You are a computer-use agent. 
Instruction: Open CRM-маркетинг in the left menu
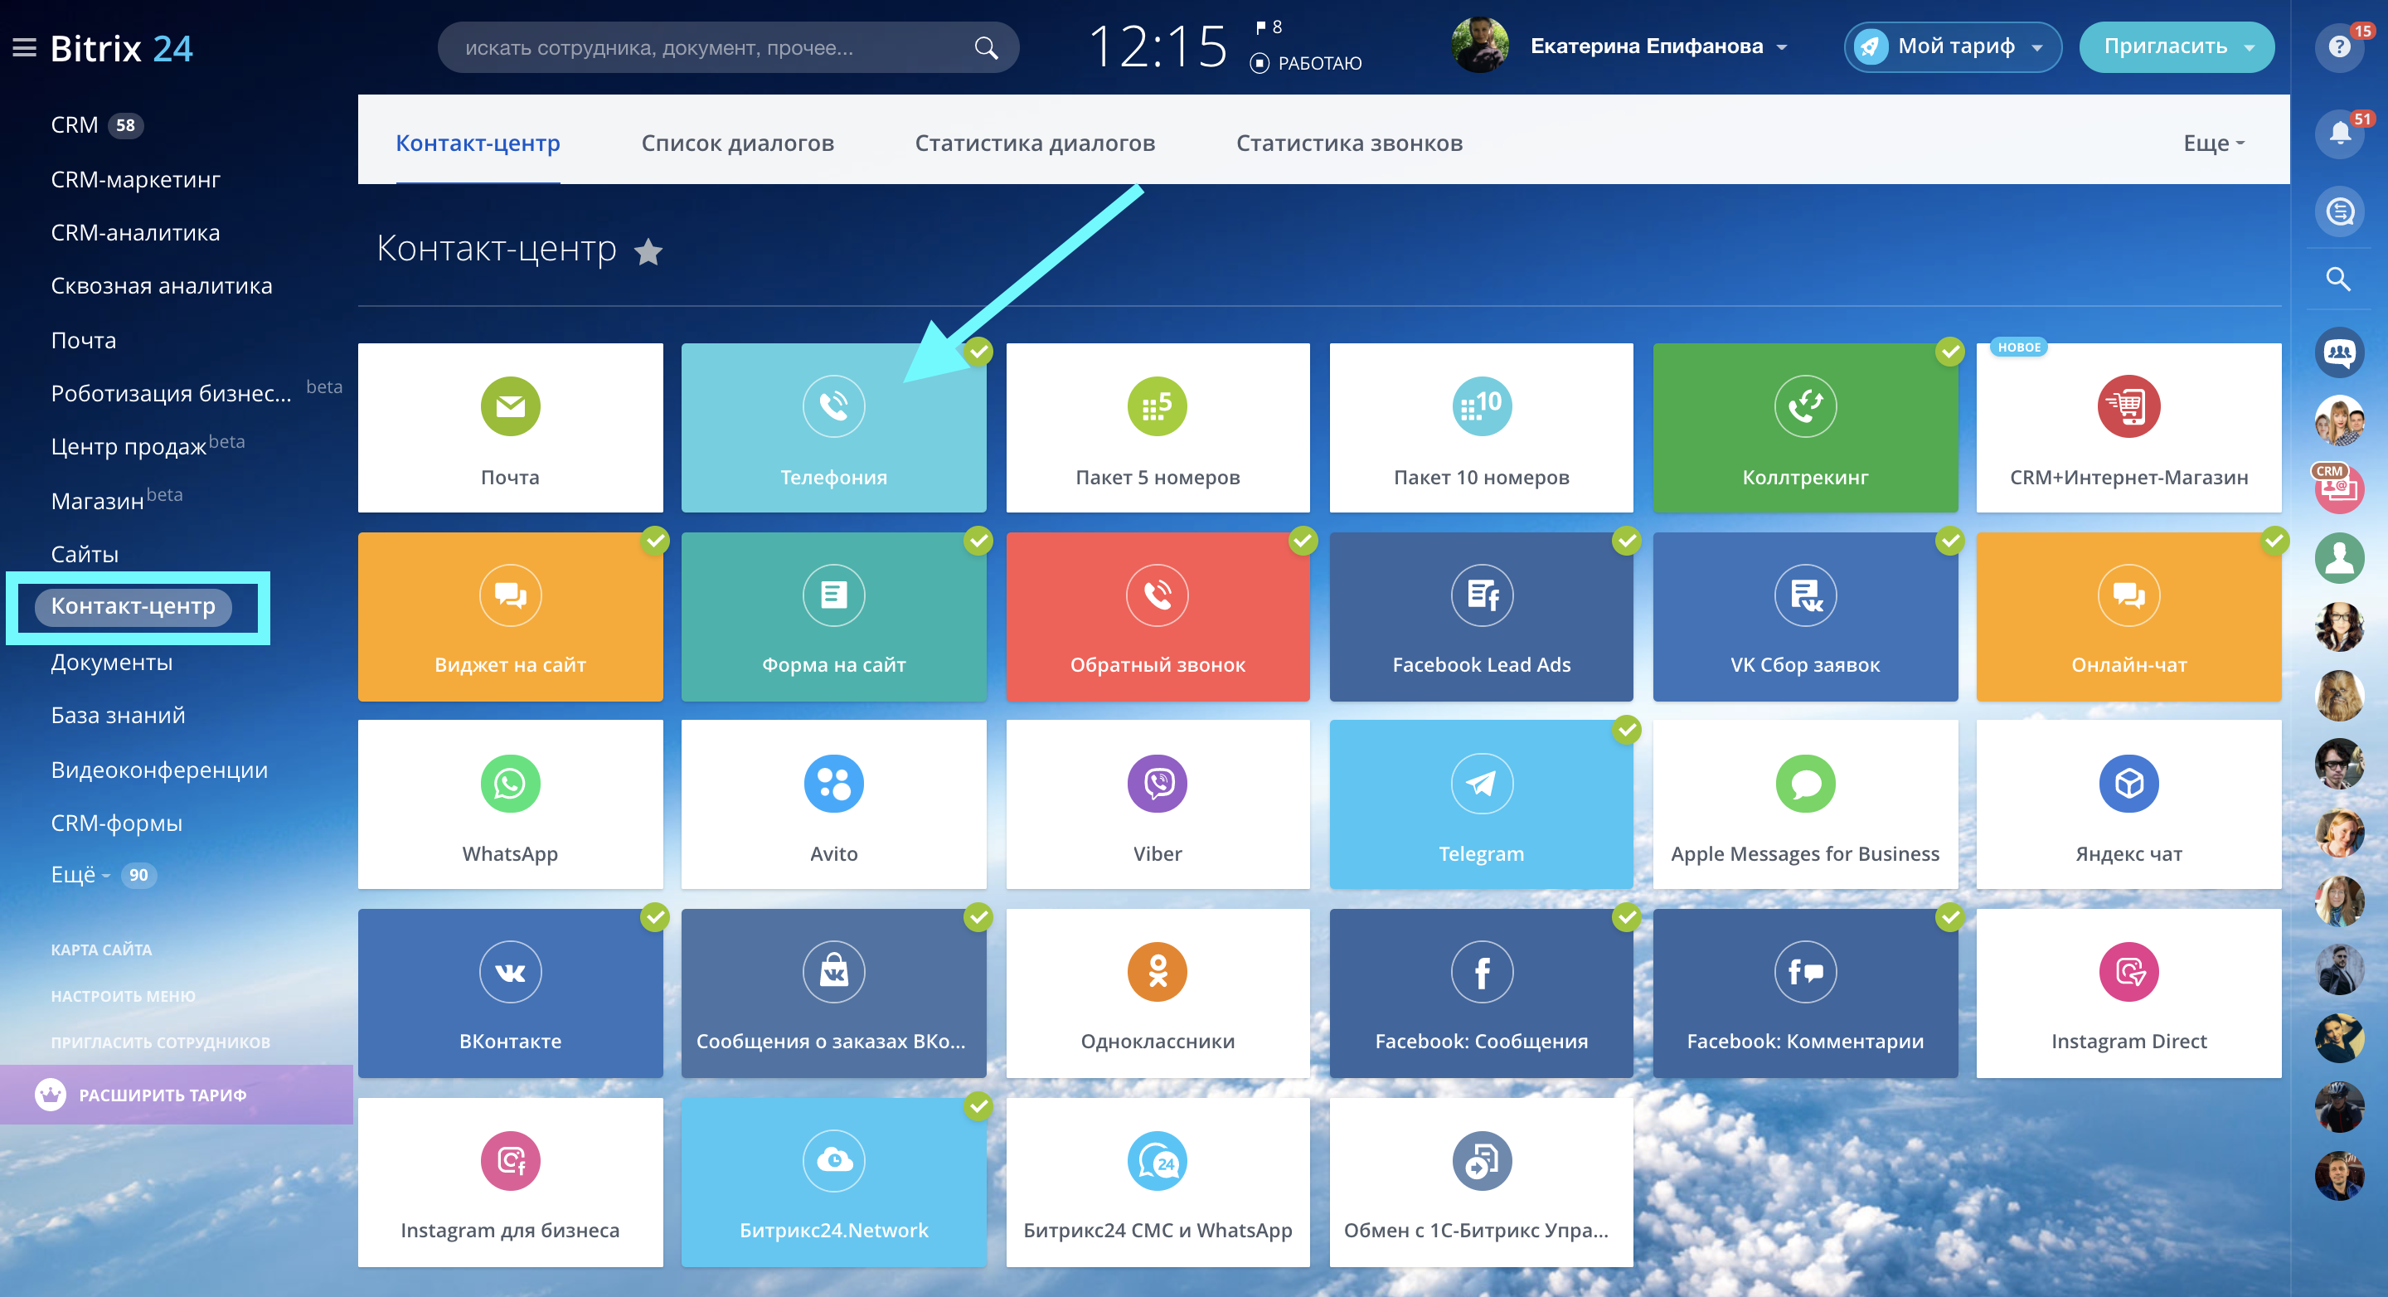135,179
